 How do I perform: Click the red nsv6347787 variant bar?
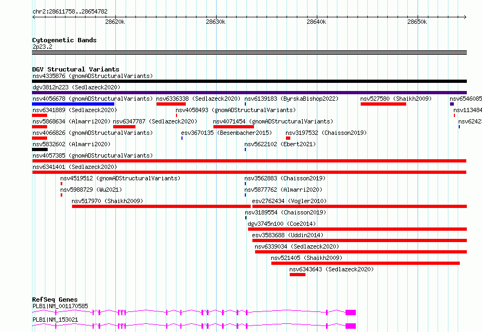pyautogui.click(x=124, y=127)
